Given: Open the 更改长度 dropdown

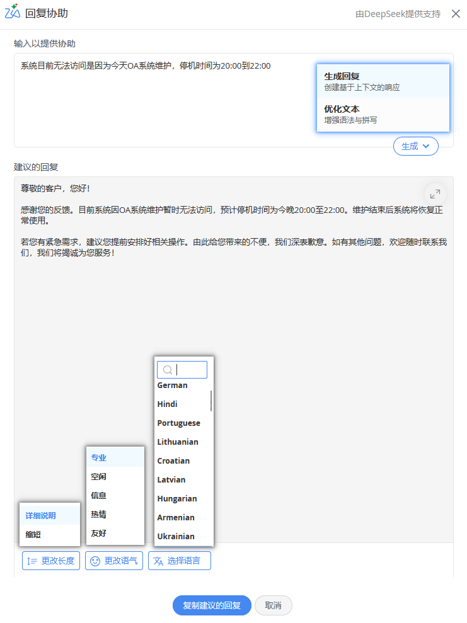Looking at the screenshot, I should point(51,561).
